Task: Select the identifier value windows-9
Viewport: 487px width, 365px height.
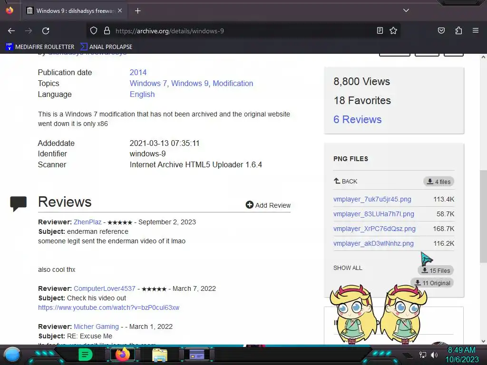Action: pos(147,154)
